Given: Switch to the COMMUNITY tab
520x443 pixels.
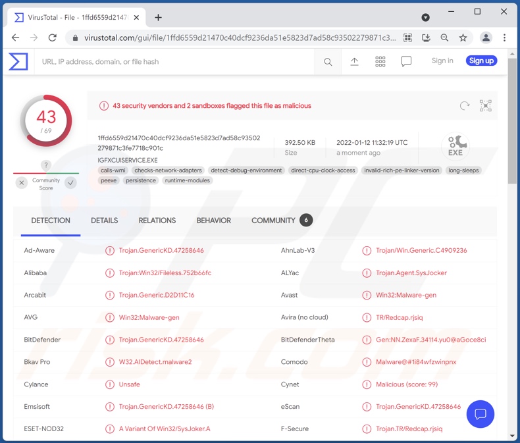Looking at the screenshot, I should [282, 221].
